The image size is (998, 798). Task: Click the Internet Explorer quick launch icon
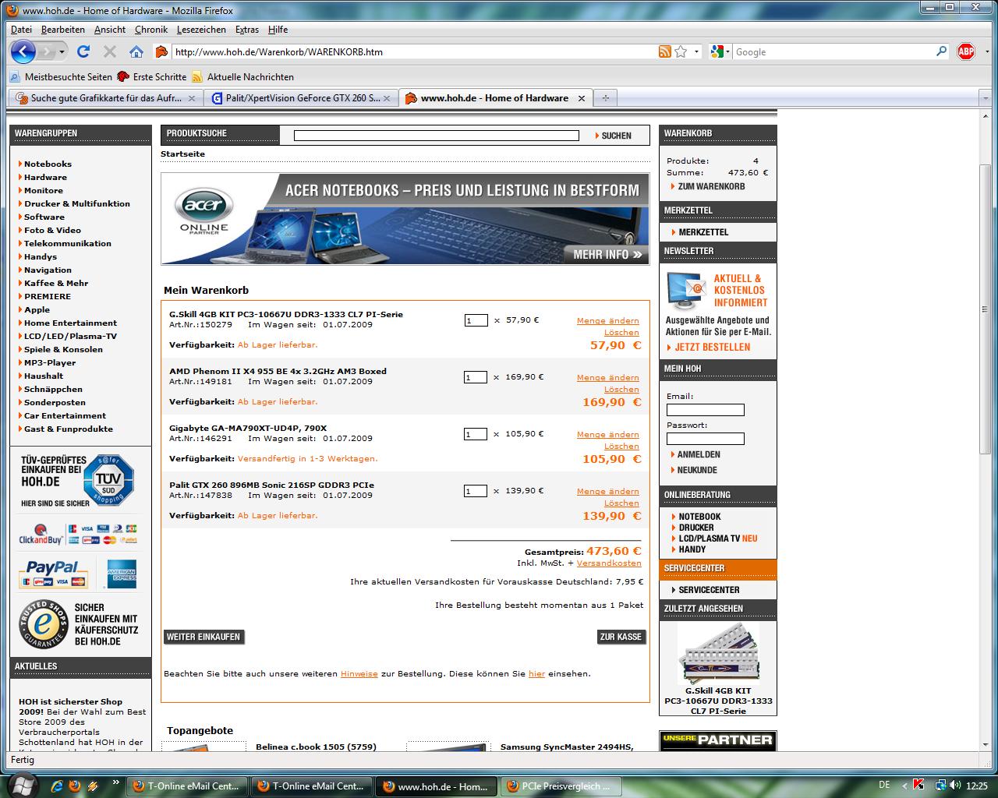(x=55, y=786)
